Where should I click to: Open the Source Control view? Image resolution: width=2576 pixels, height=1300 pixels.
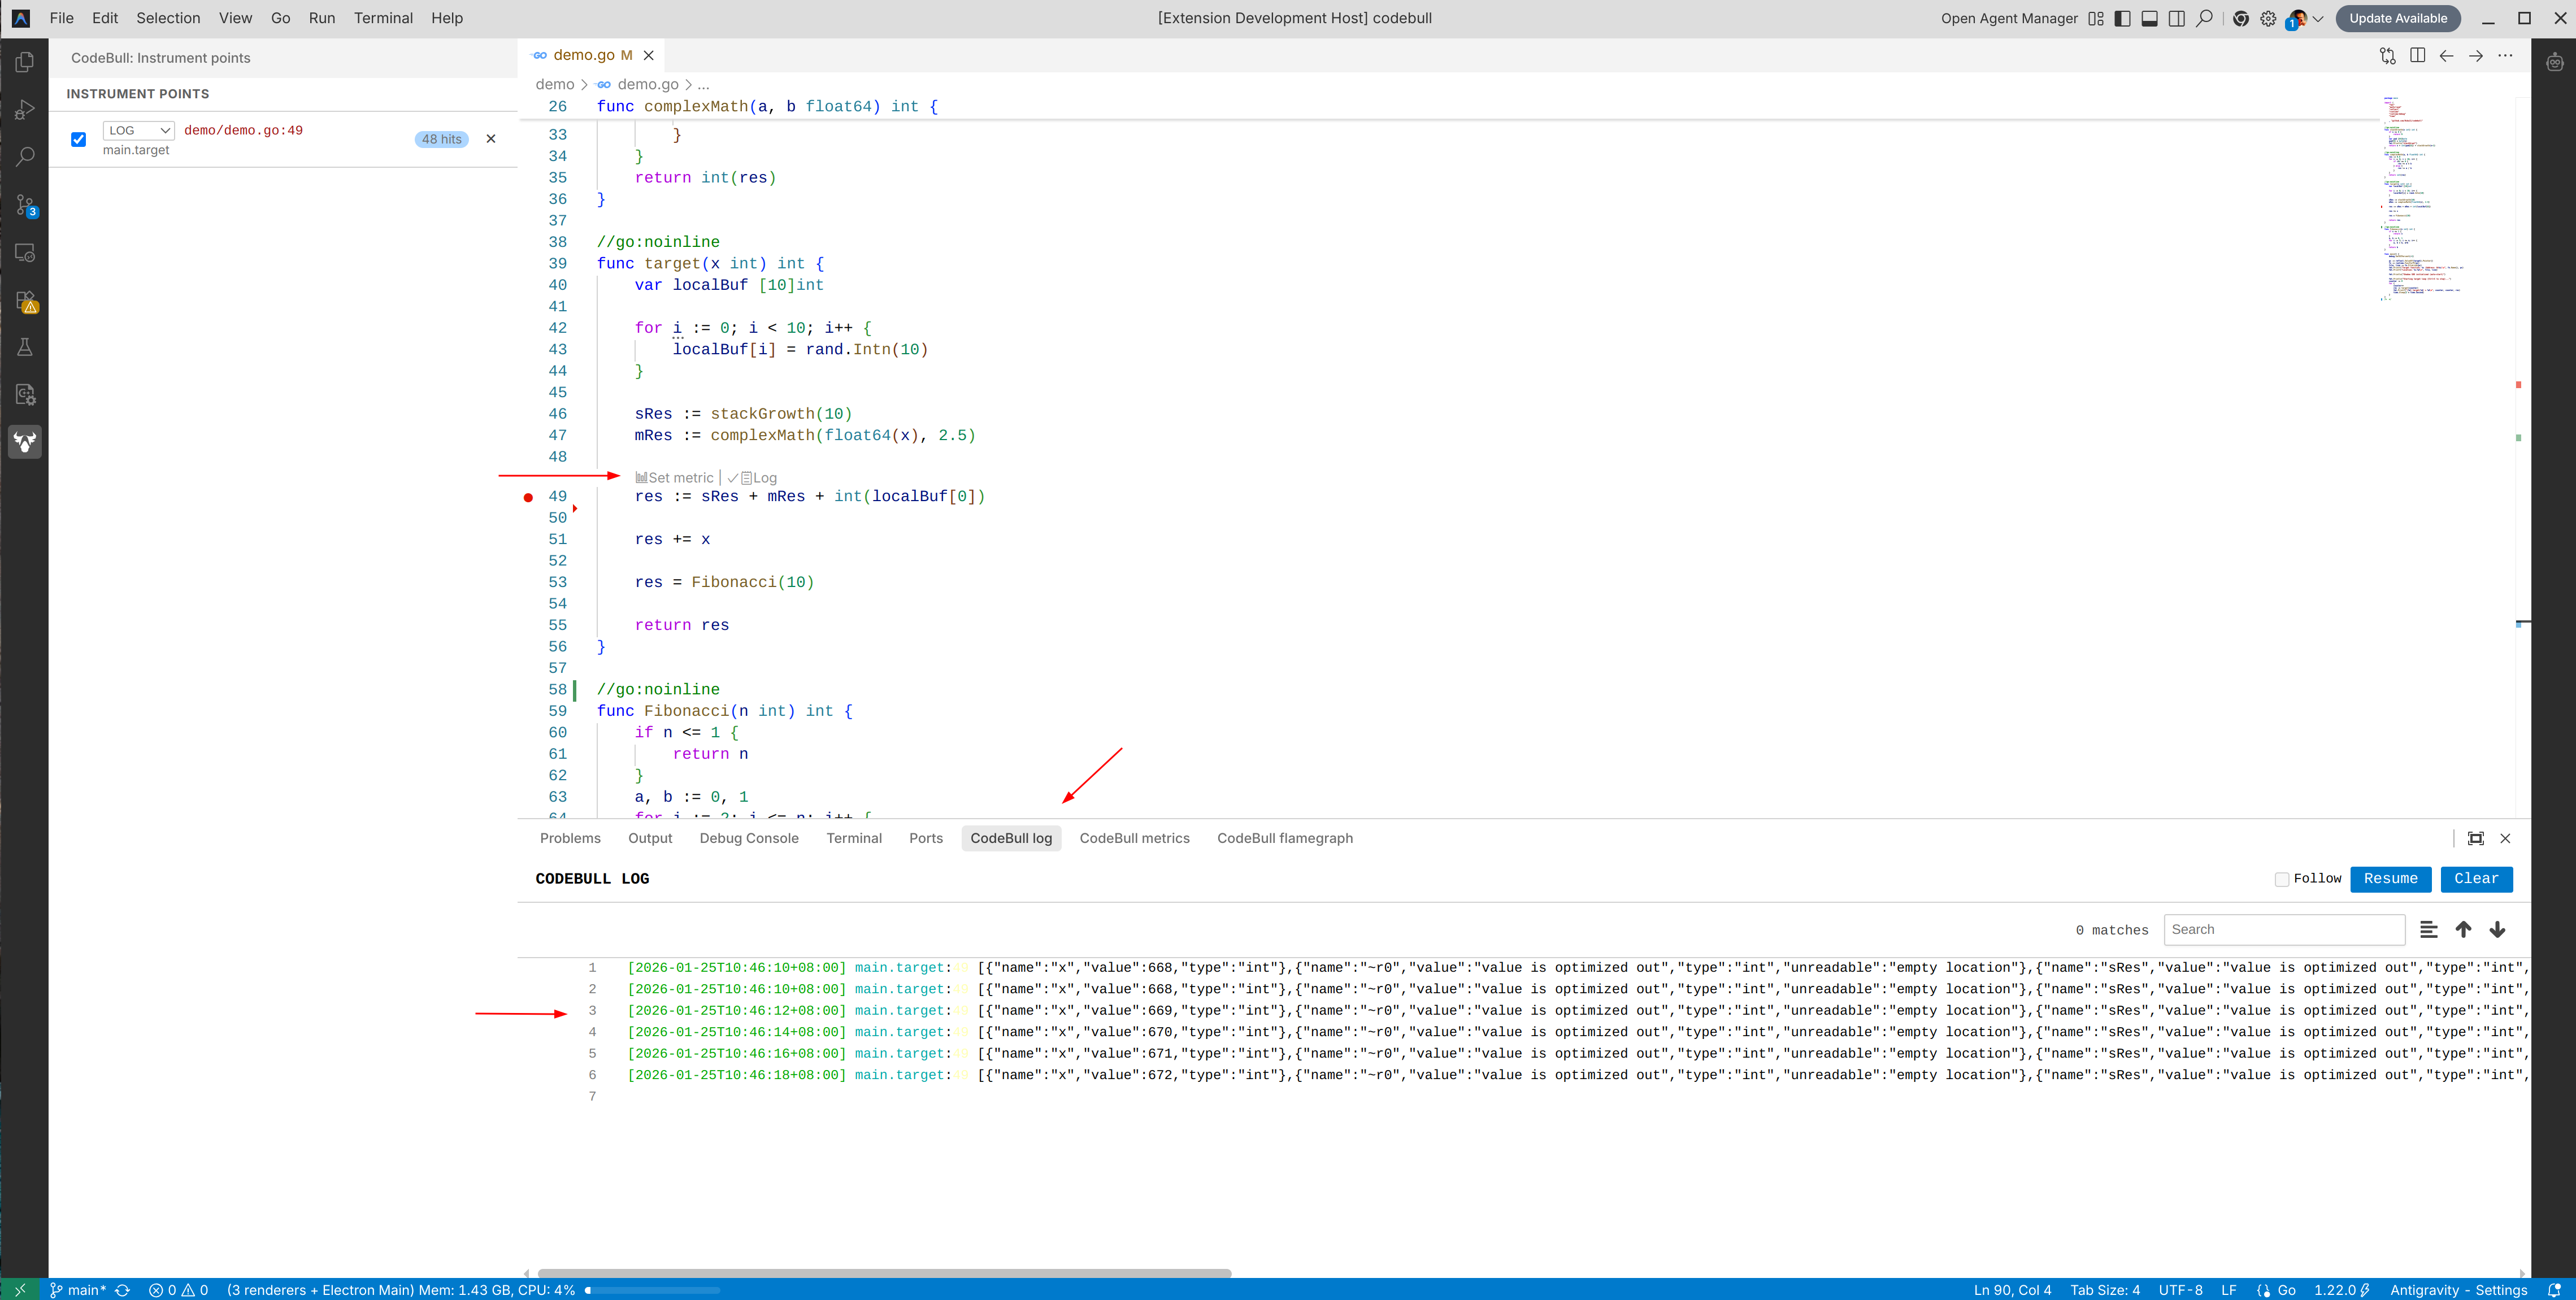[x=25, y=205]
